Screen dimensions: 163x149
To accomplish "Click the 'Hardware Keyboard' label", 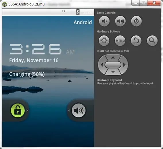I will coord(109,80).
